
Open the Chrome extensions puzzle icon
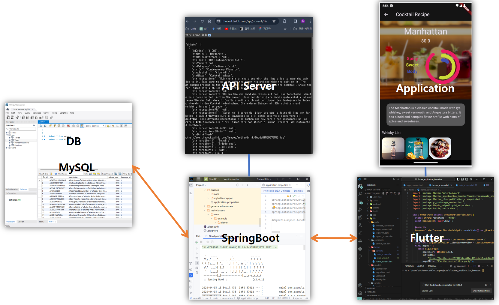[284, 21]
